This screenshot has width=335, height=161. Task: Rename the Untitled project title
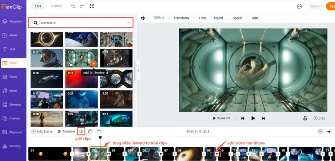(56, 6)
